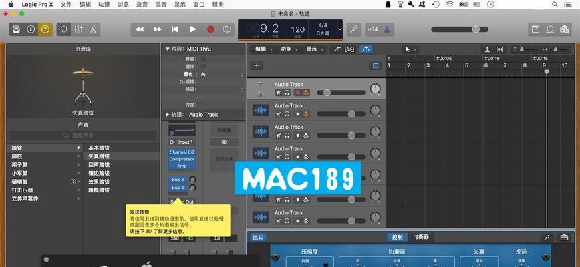Open the QQ penguin menu bar icon
580x267 pixels.
(388, 5)
